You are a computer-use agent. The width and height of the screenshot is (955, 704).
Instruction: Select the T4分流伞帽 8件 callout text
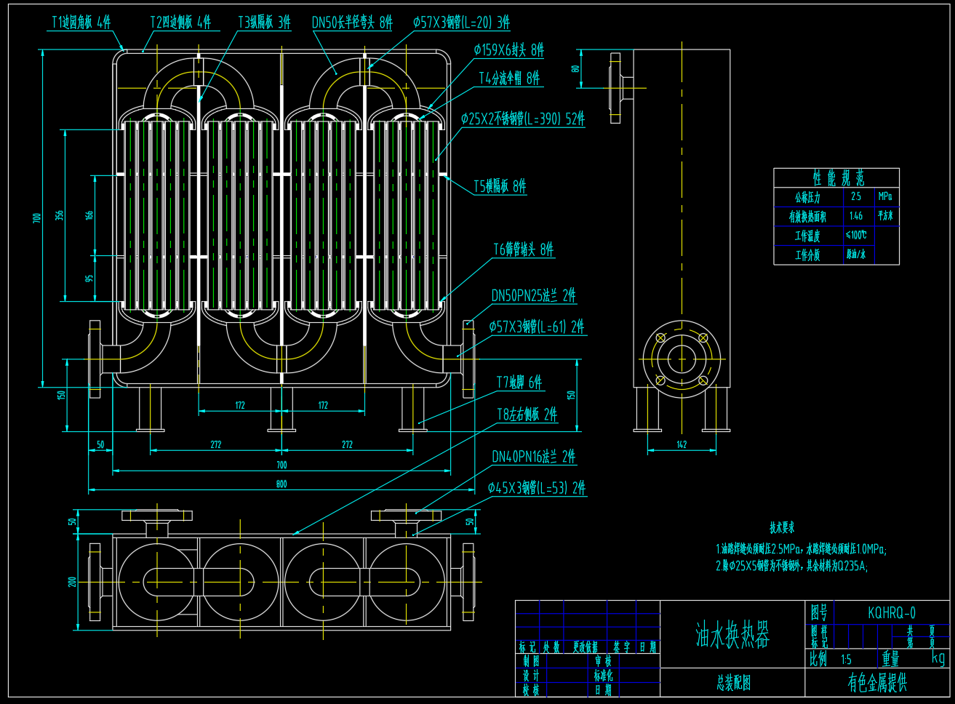(509, 78)
